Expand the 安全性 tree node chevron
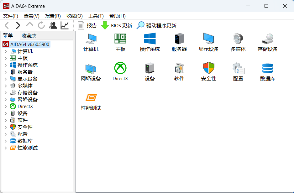The width and height of the screenshot is (294, 193). coord(6,127)
